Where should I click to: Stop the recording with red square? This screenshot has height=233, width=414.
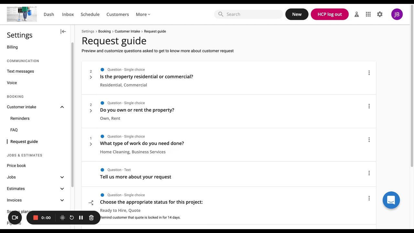[36, 218]
